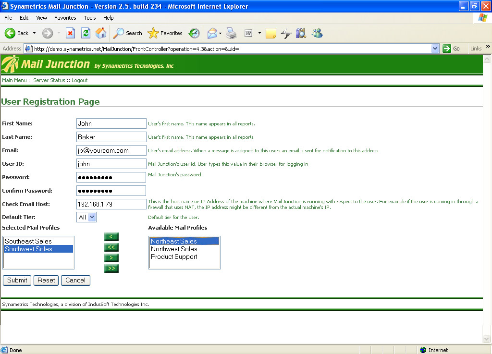Reset the registration form
The image size is (492, 354).
[x=46, y=281]
